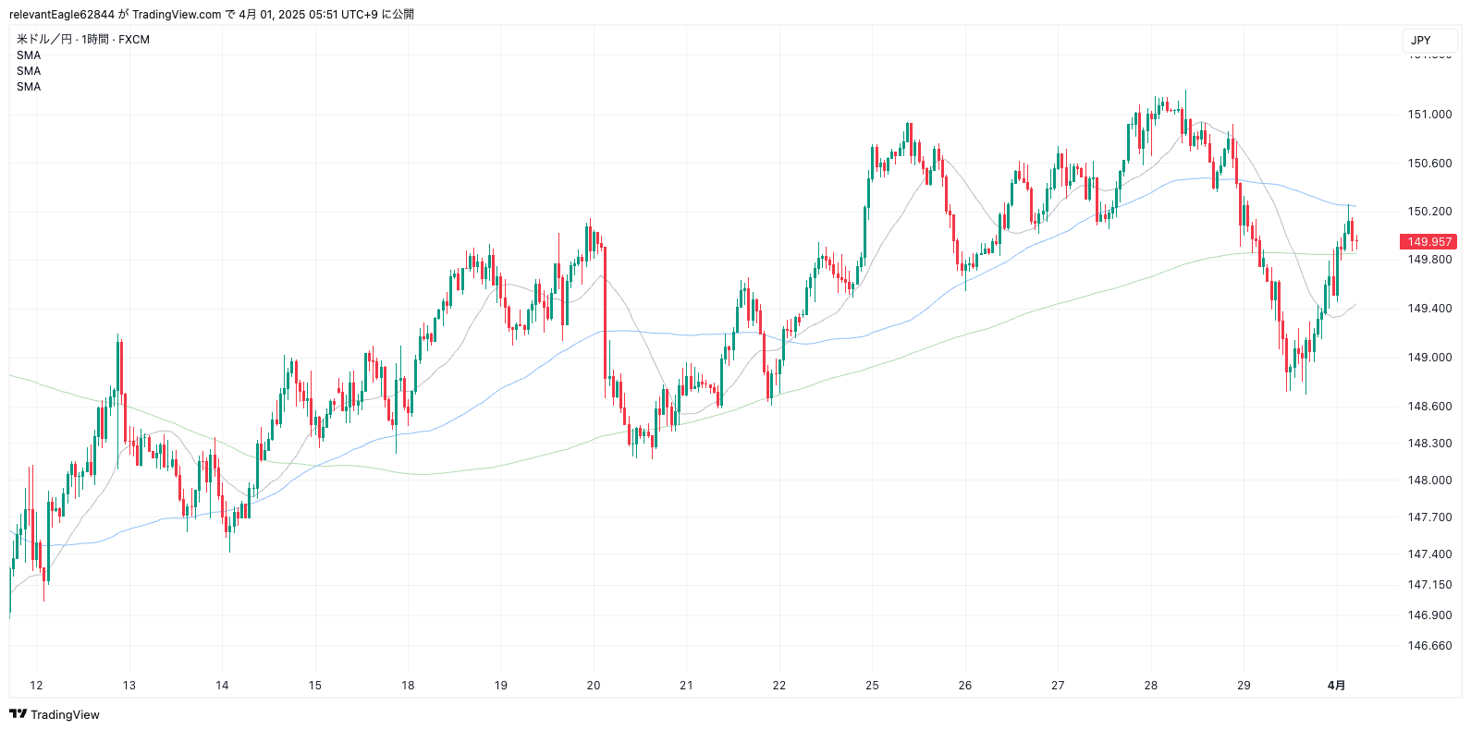Click TradingView.com in the header text
This screenshot has height=730, width=1471.
177,14
